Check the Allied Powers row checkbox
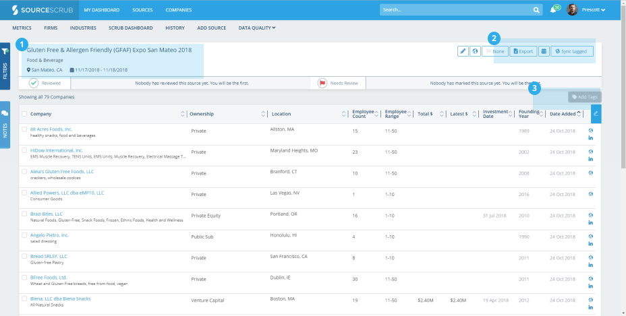The height and width of the screenshot is (316, 626). click(24, 193)
